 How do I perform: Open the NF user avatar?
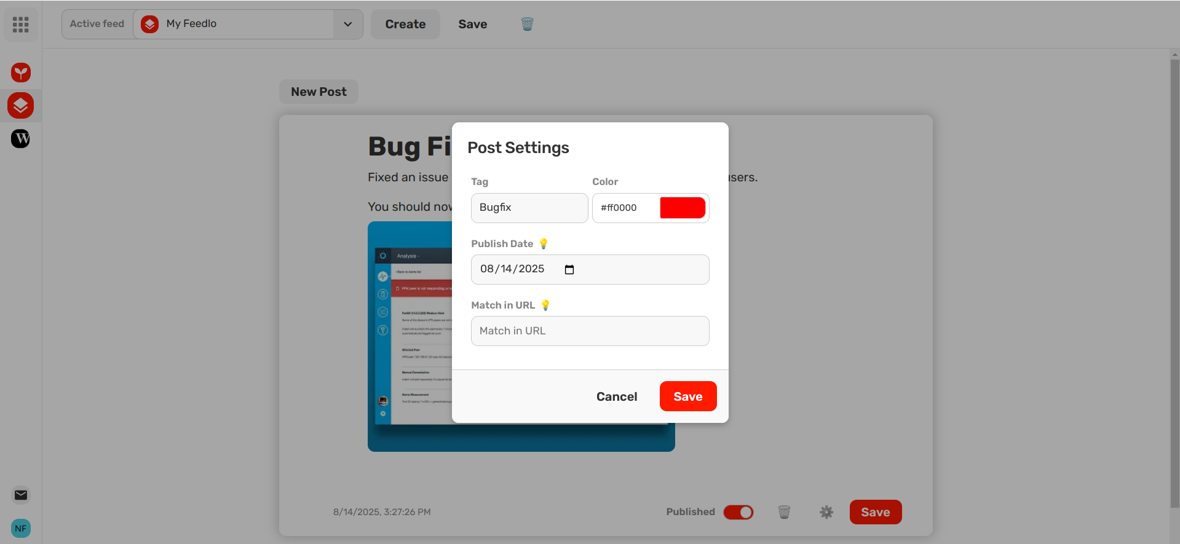coord(21,528)
